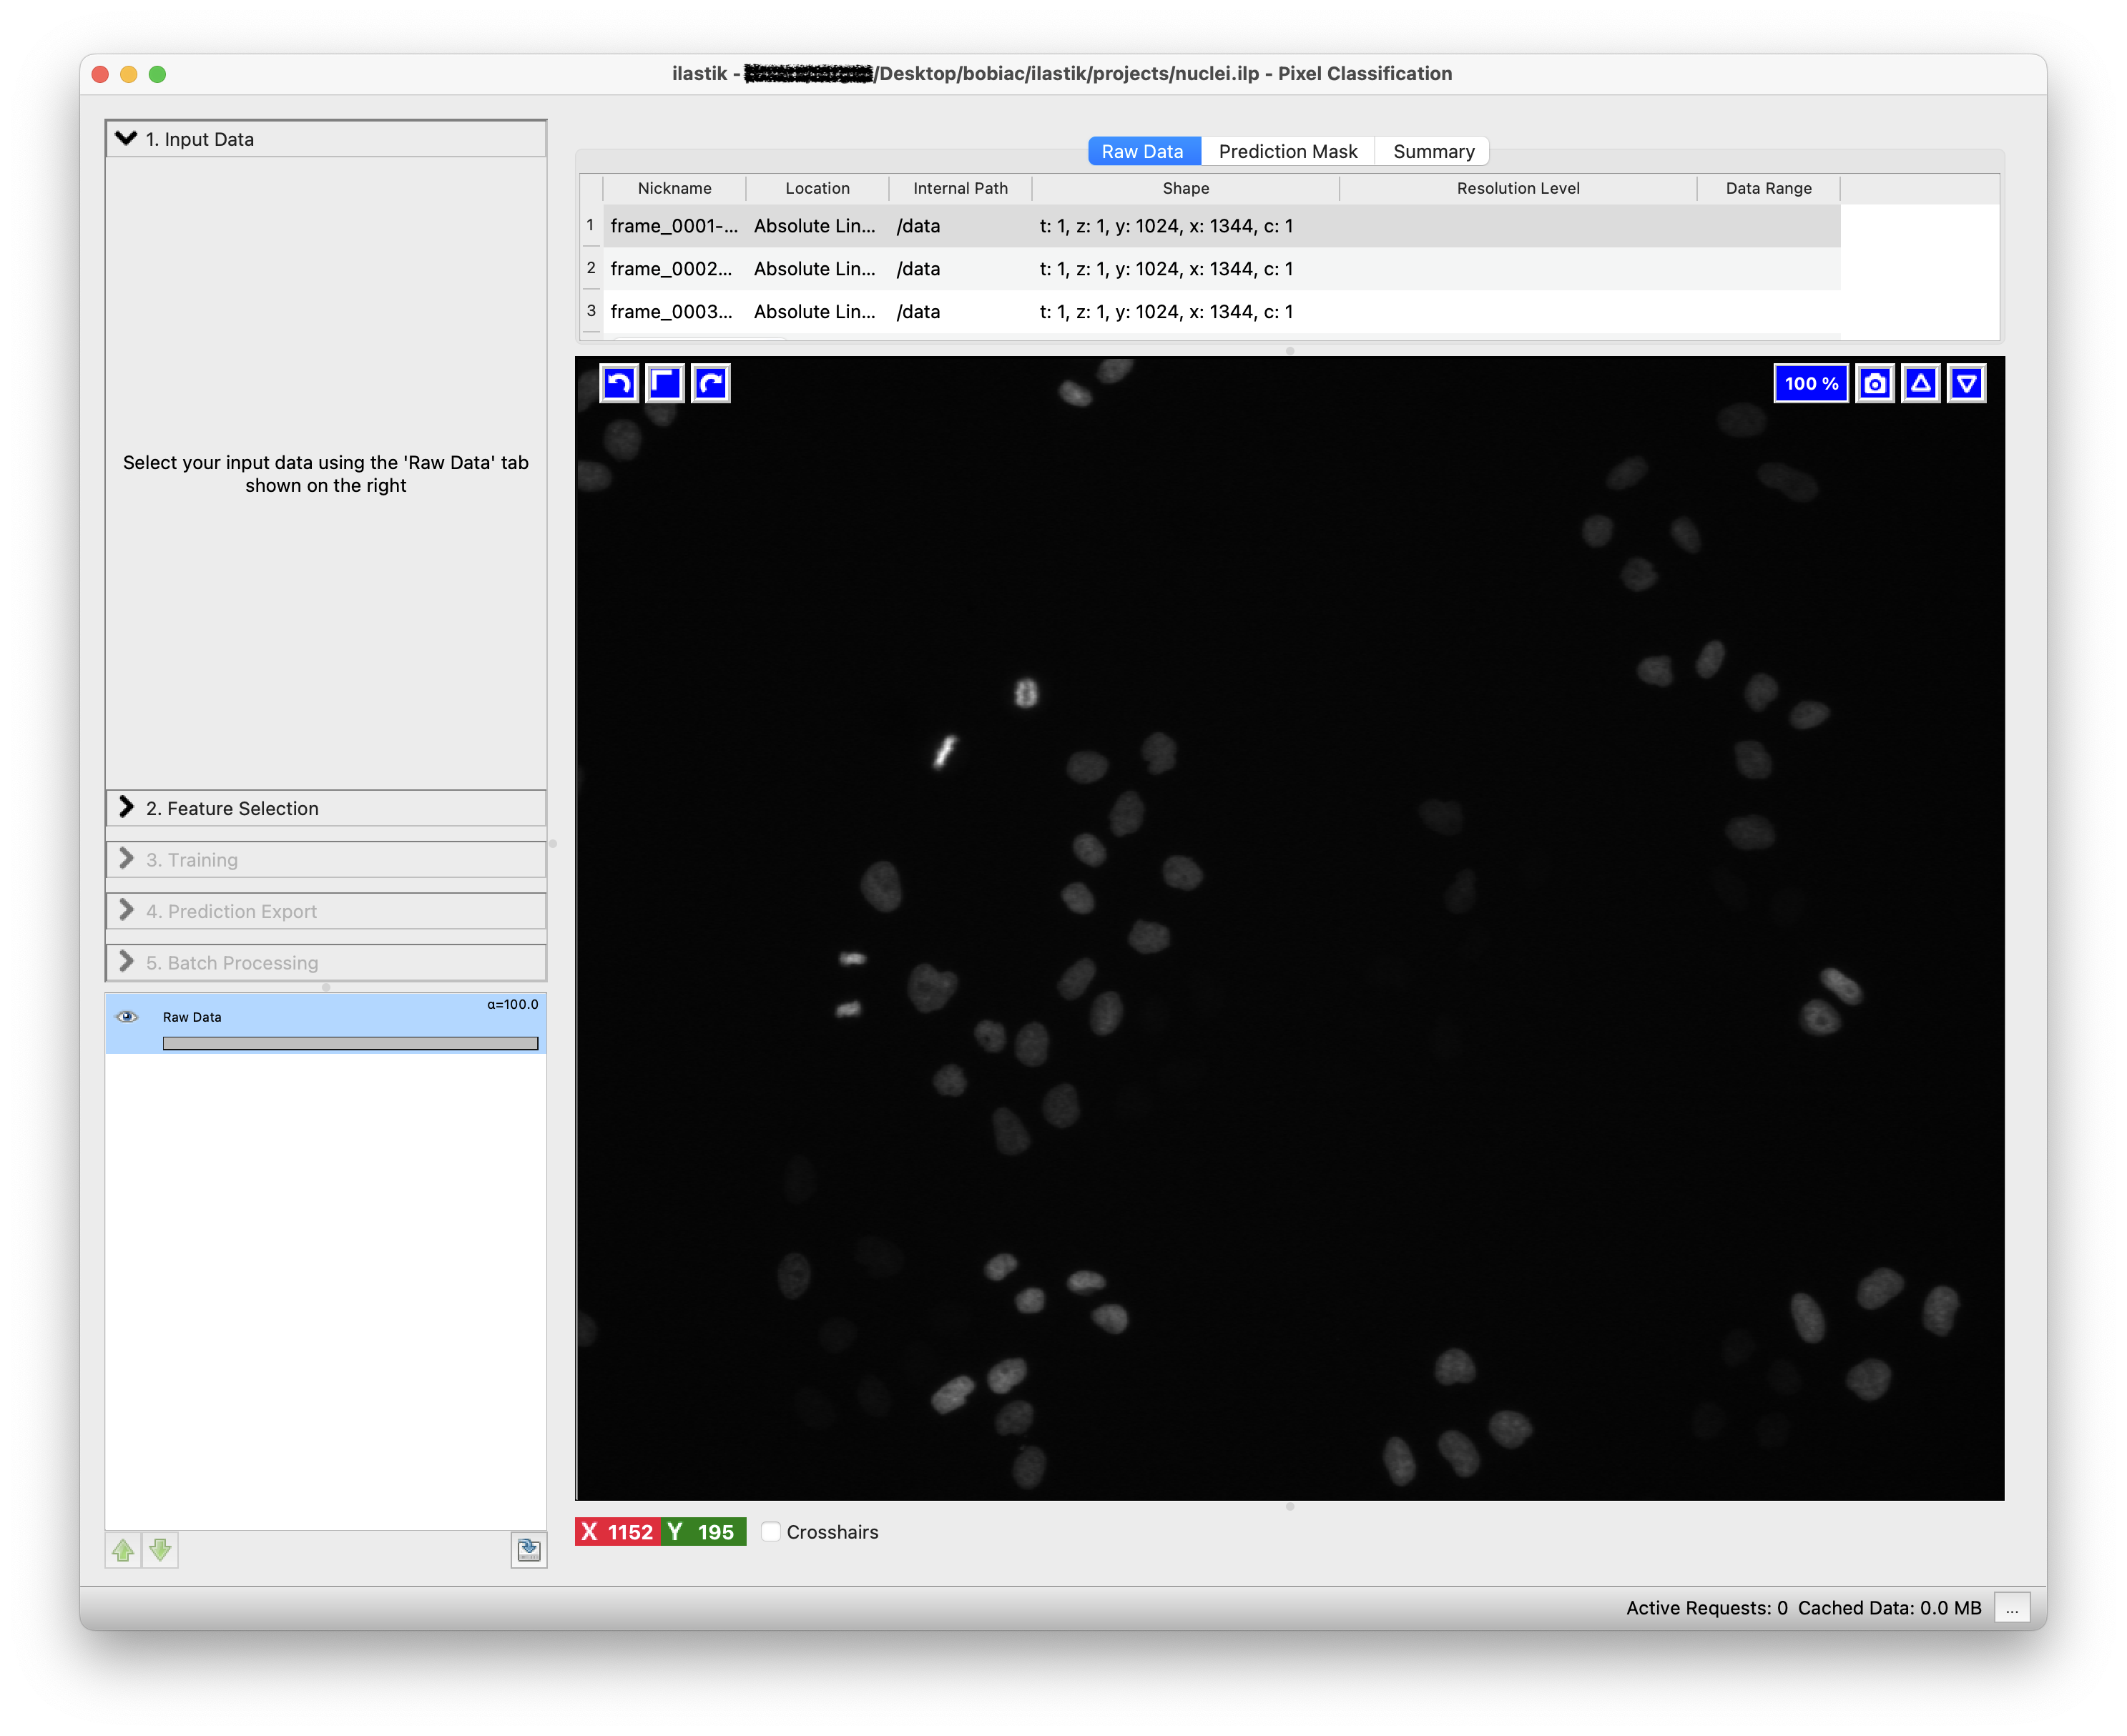This screenshot has height=1736, width=2127.
Task: Click the downward triangle viewer button
Action: [x=1967, y=383]
